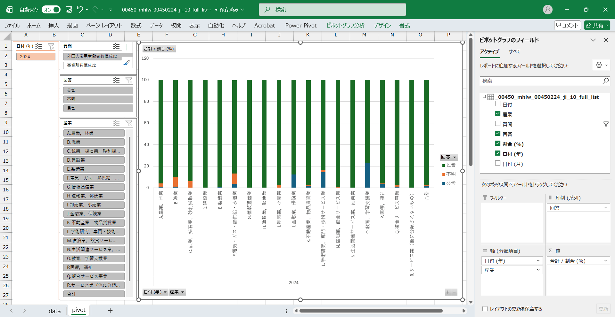Clear filter on 回答 slicer
This screenshot has width=615, height=317.
coord(129,80)
